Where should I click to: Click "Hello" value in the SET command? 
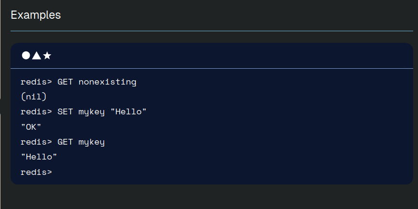[x=128, y=111]
